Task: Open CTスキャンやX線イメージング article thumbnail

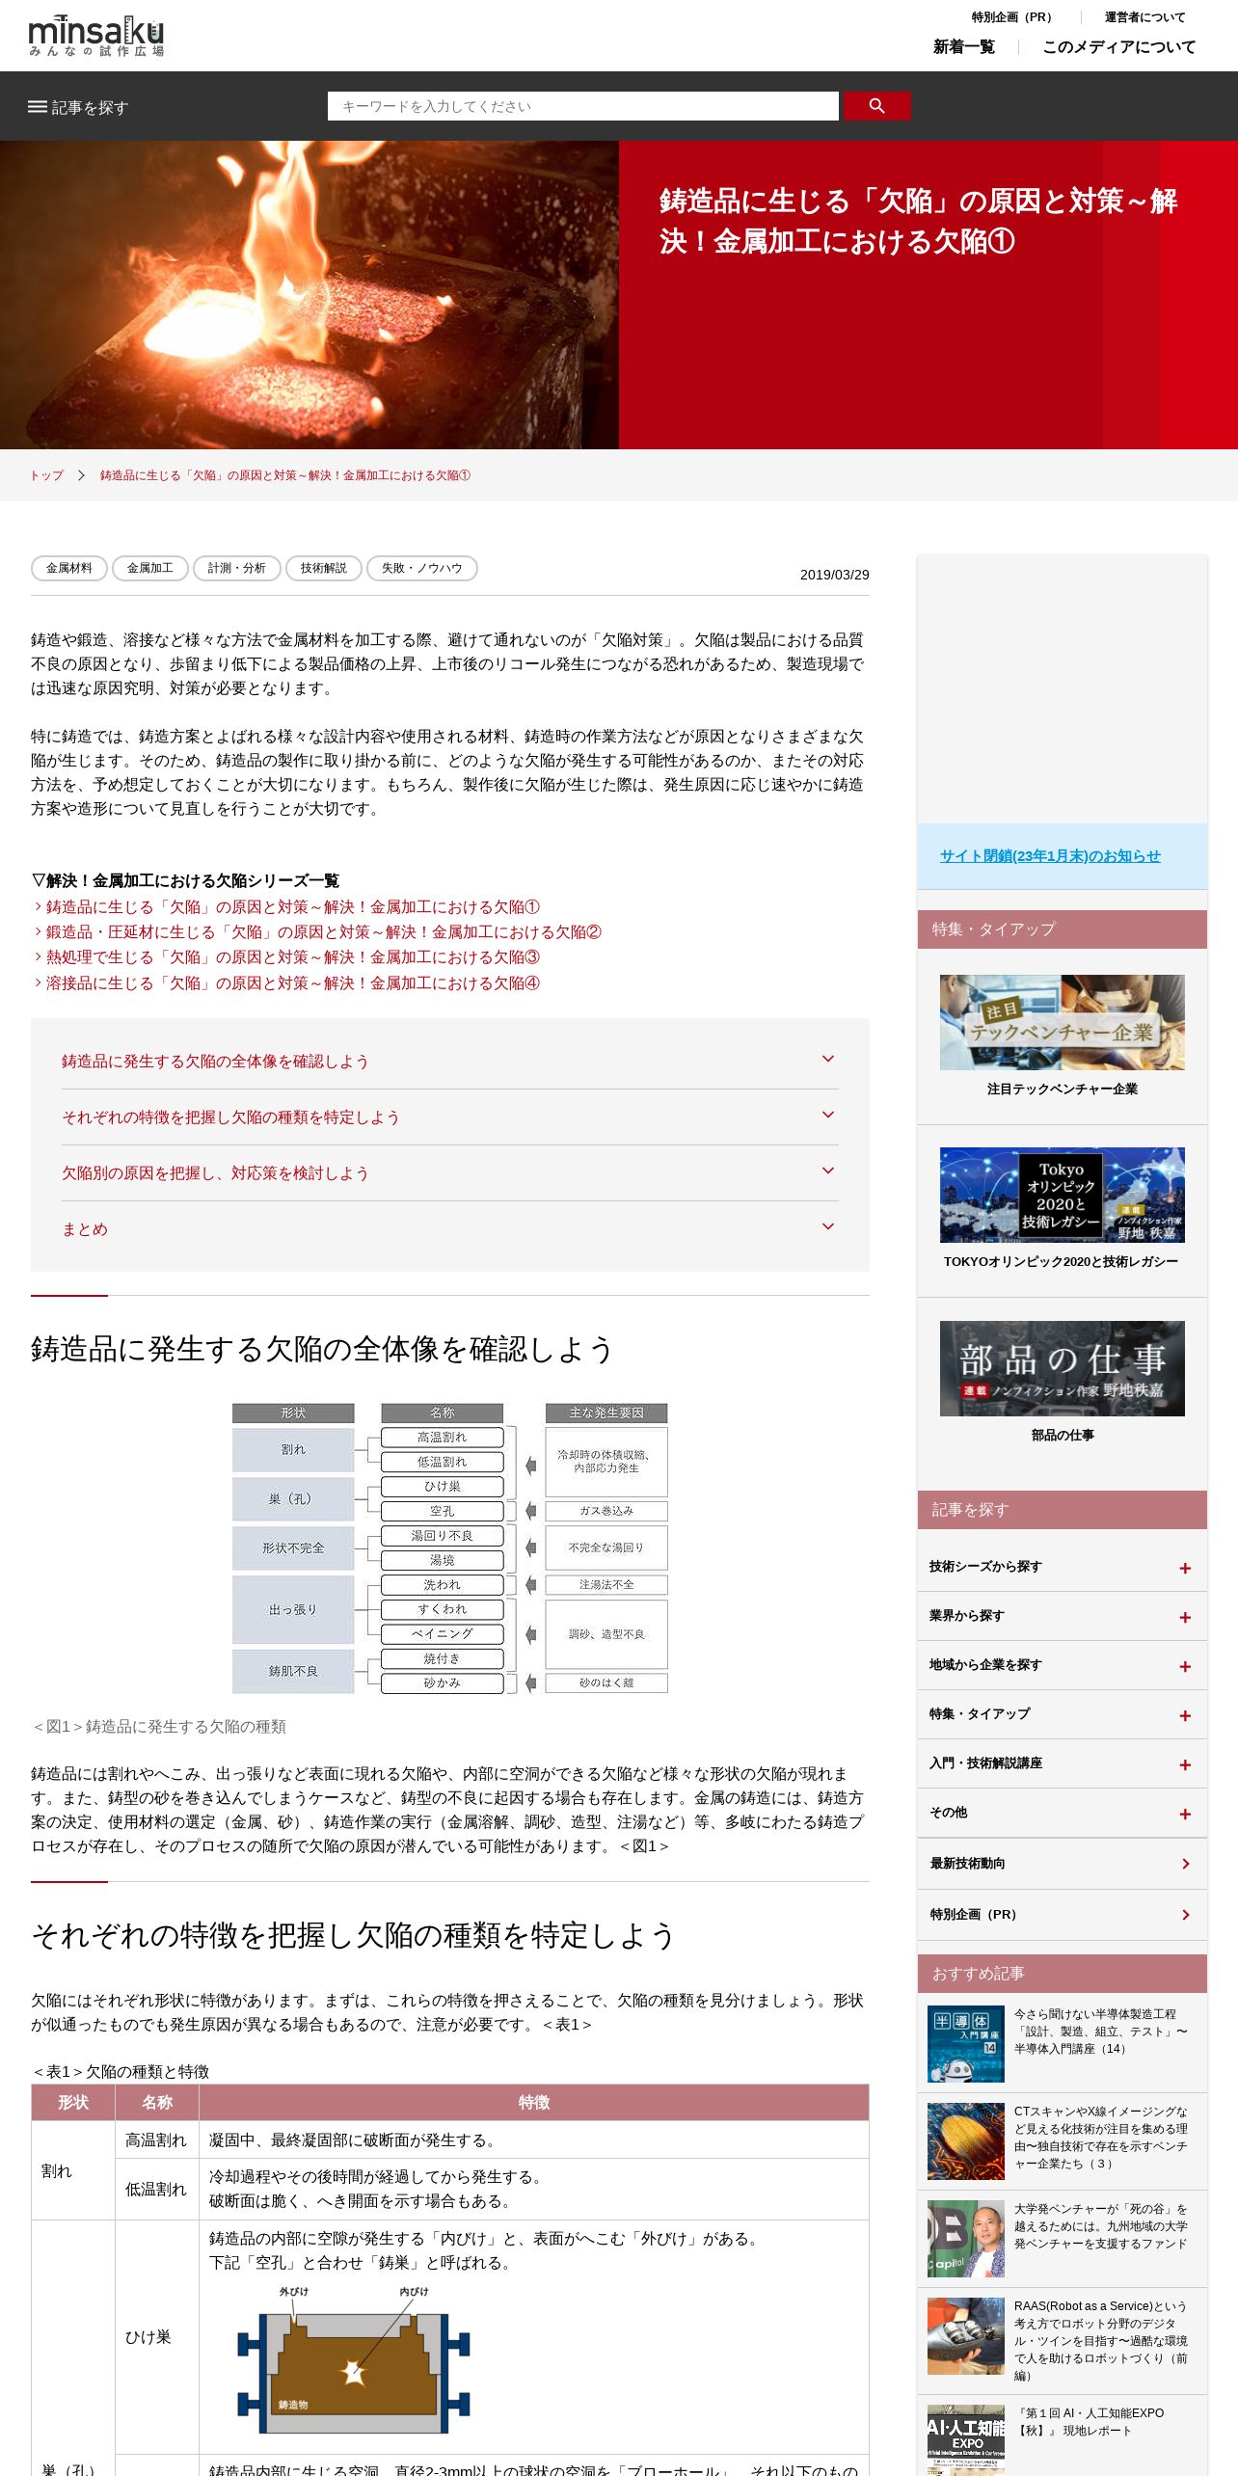Action: (x=966, y=2141)
